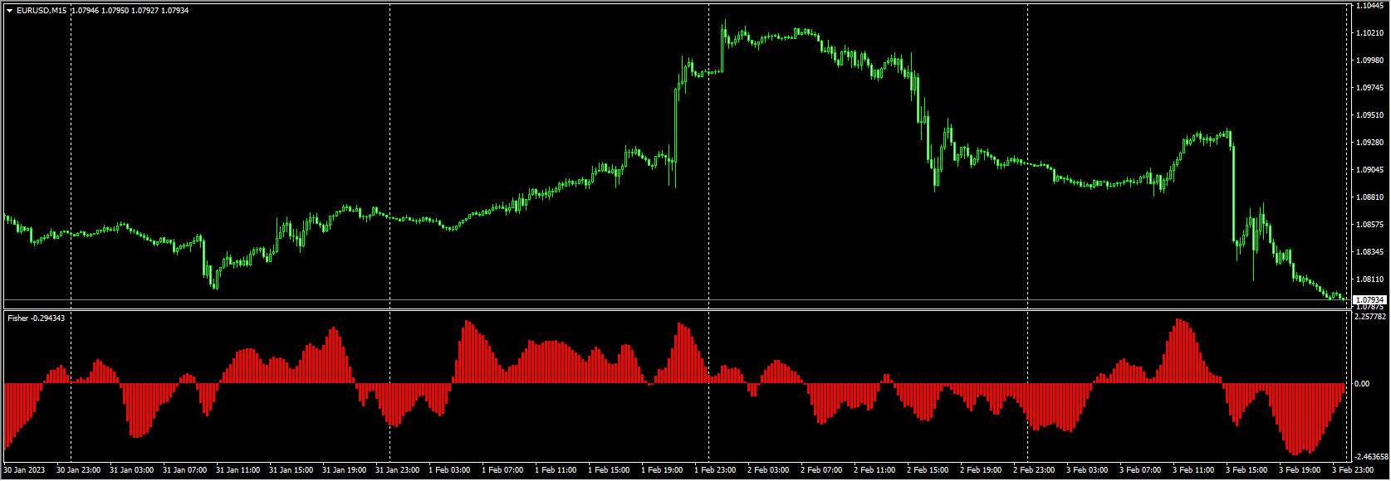This screenshot has height=481, width=1391.
Task: Click the 1.10445 price scale label
Action: click(x=1369, y=6)
